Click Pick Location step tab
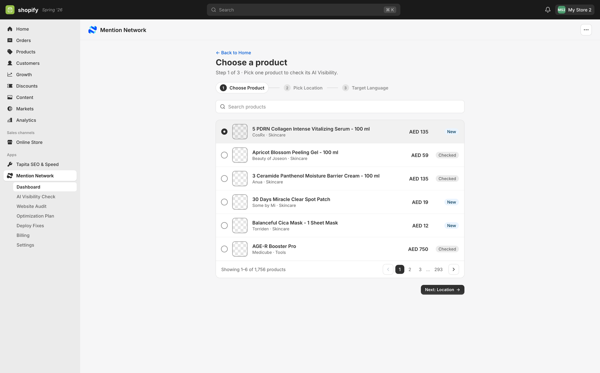600x373 pixels. 303,88
